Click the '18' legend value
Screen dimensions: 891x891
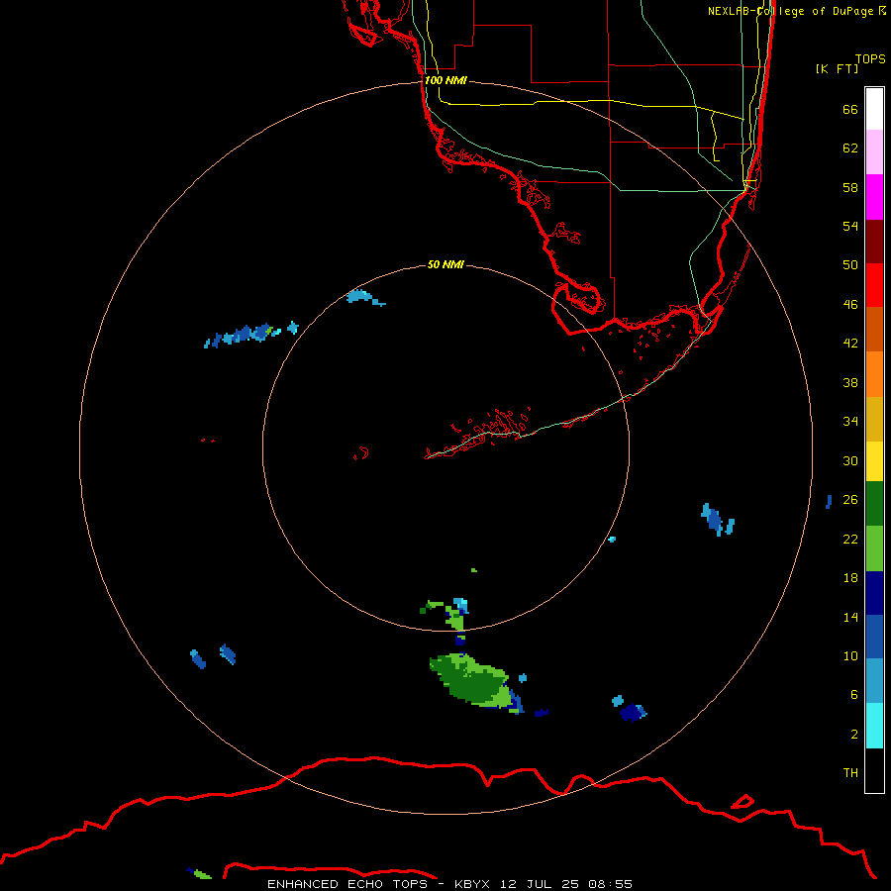click(x=850, y=578)
